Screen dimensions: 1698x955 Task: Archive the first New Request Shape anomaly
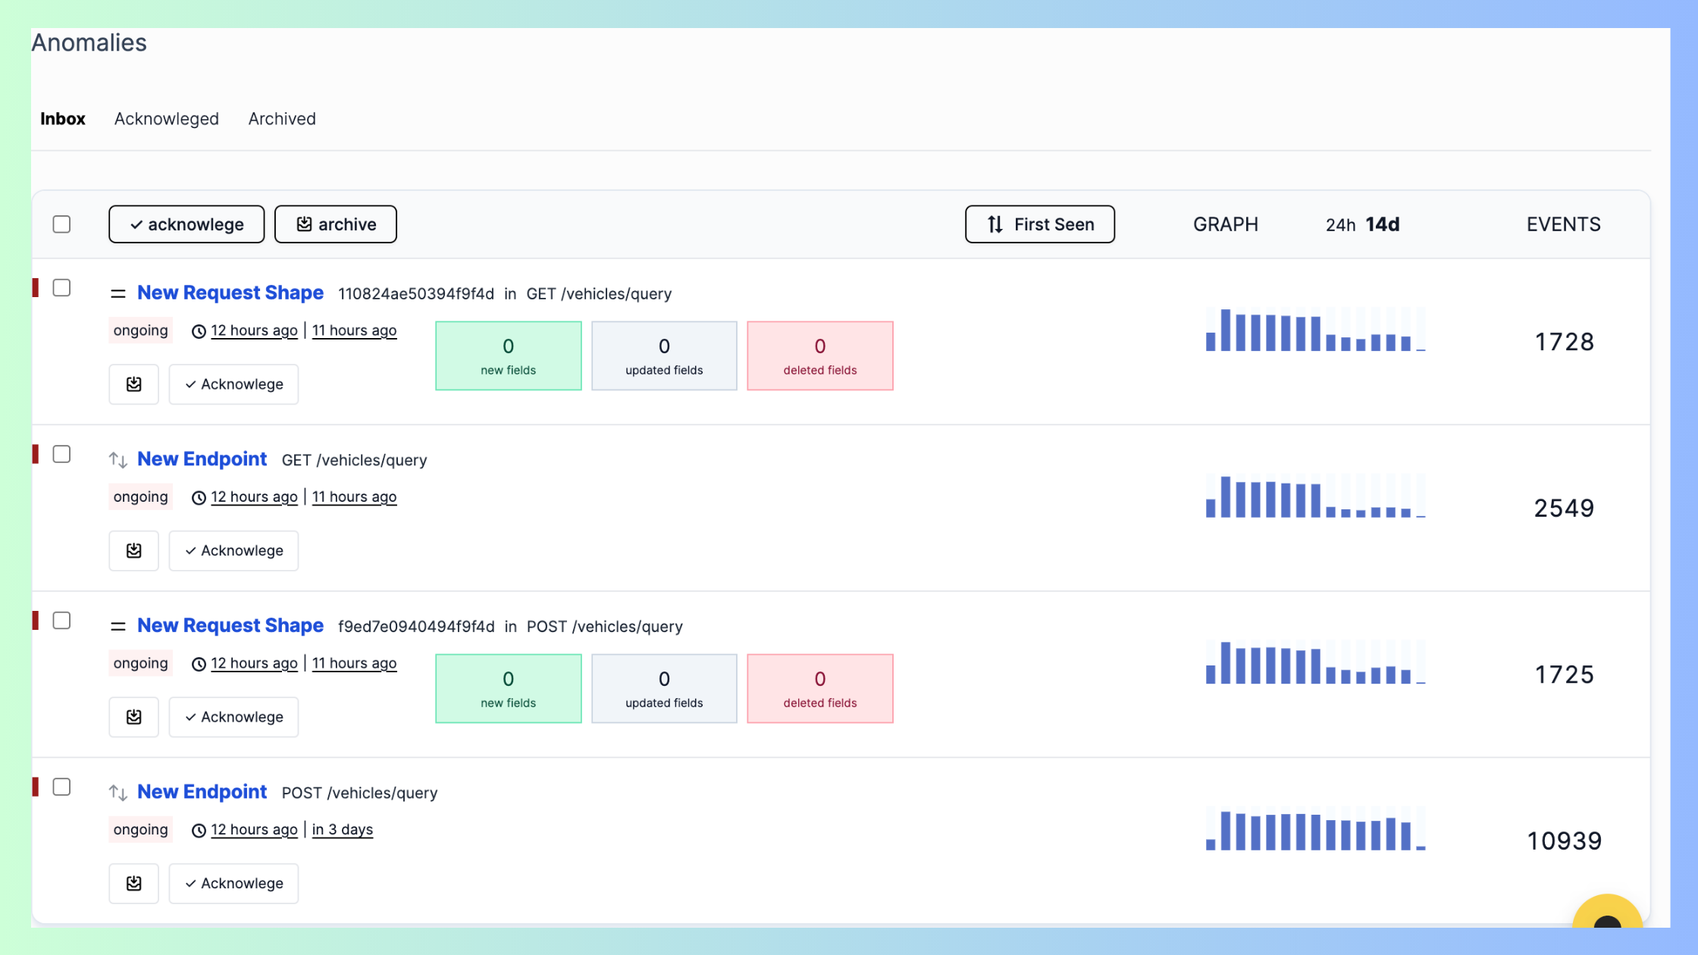133,384
